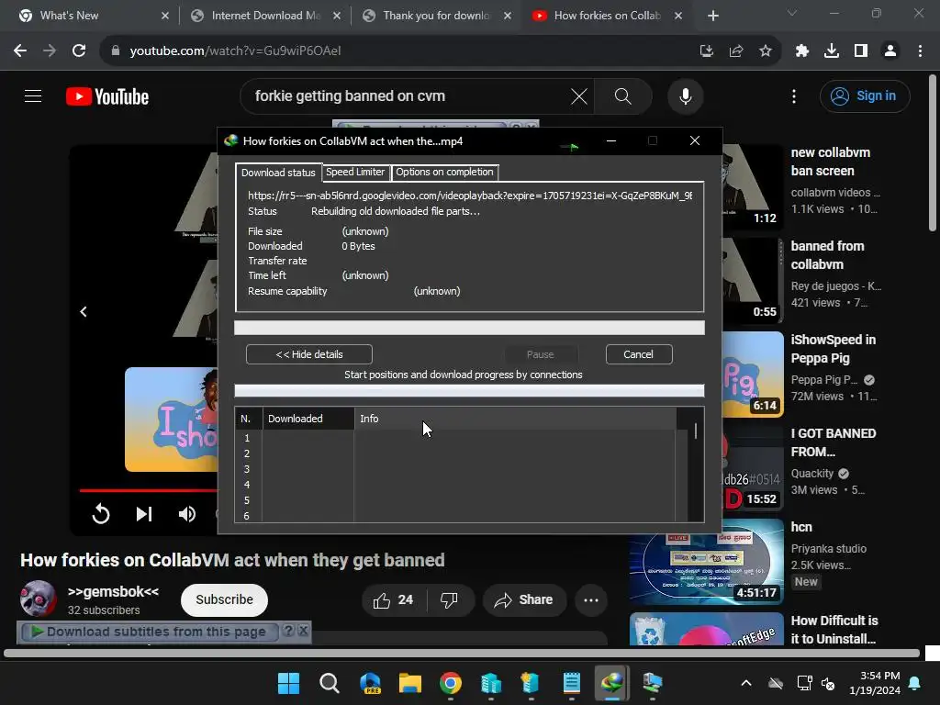The image size is (940, 705).
Task: Show previous suggestion with left chevron
Action: click(84, 312)
